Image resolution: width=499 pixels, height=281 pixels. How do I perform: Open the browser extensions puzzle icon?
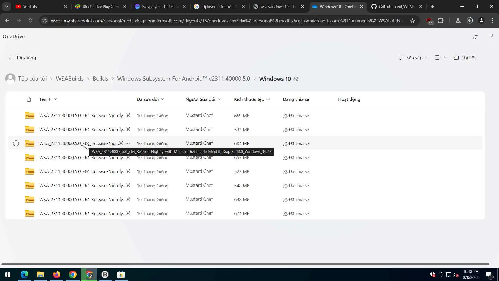point(441,21)
